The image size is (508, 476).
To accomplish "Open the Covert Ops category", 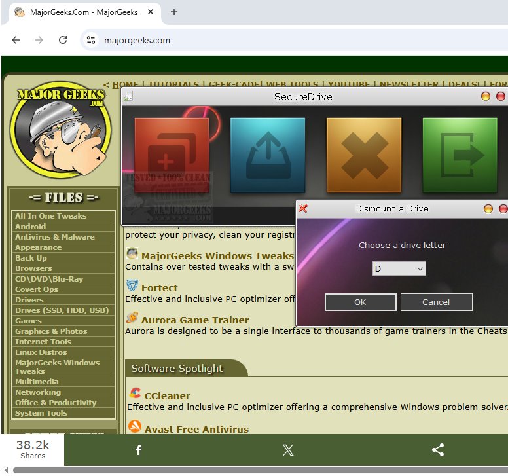I will 37,289.
